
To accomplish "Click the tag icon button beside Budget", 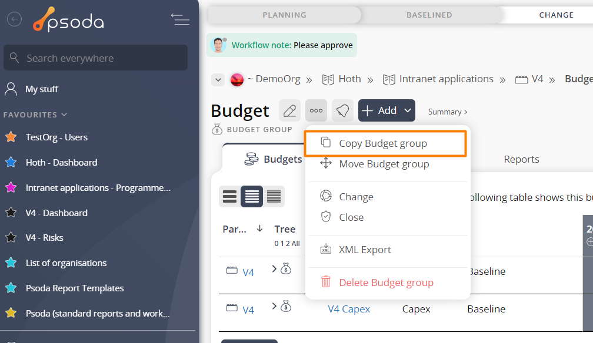I will (x=342, y=110).
